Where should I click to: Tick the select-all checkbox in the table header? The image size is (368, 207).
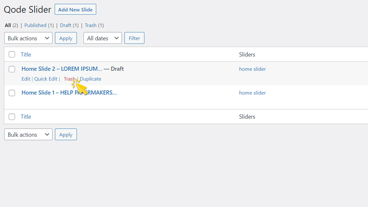12,54
